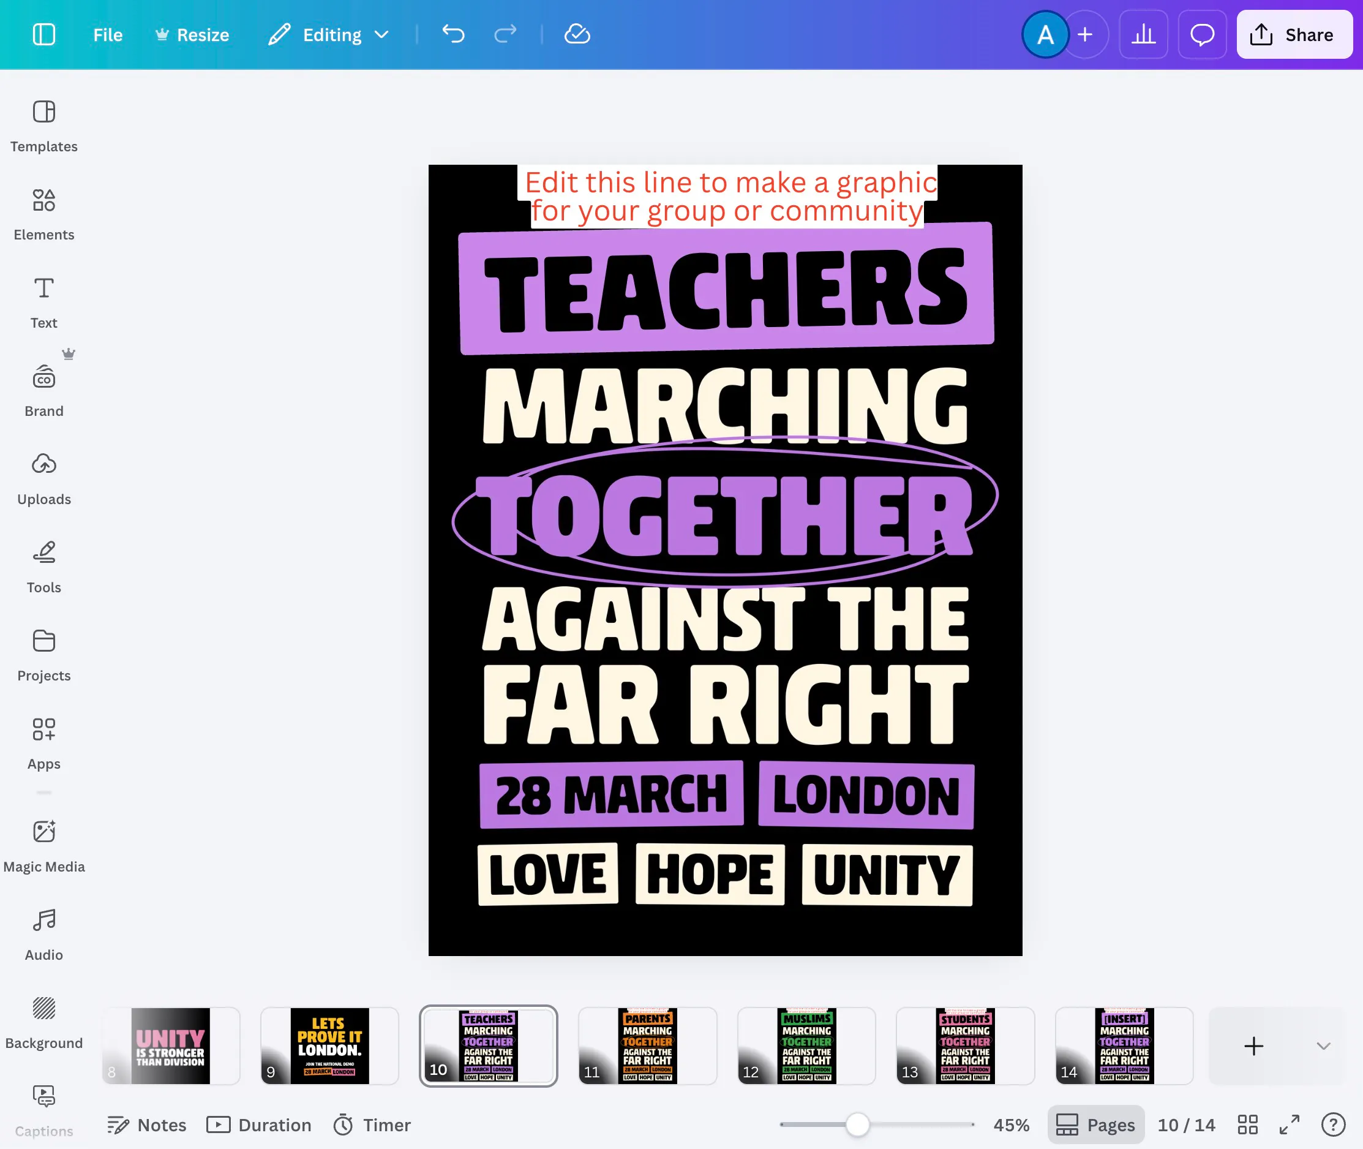This screenshot has height=1149, width=1363.
Task: Expand design insights panel
Action: 1144,34
